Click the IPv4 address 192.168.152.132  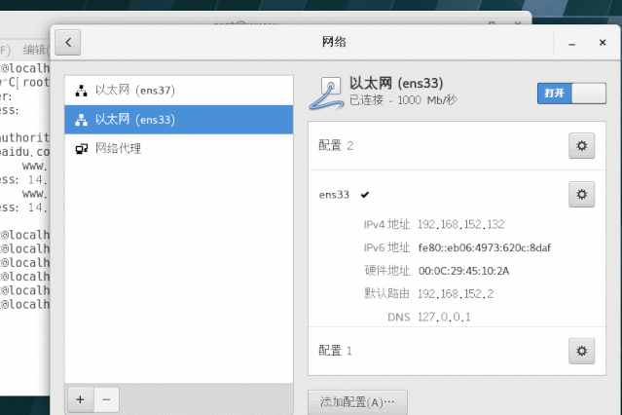[460, 224]
